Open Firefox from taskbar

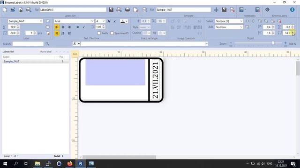(x=70, y=164)
